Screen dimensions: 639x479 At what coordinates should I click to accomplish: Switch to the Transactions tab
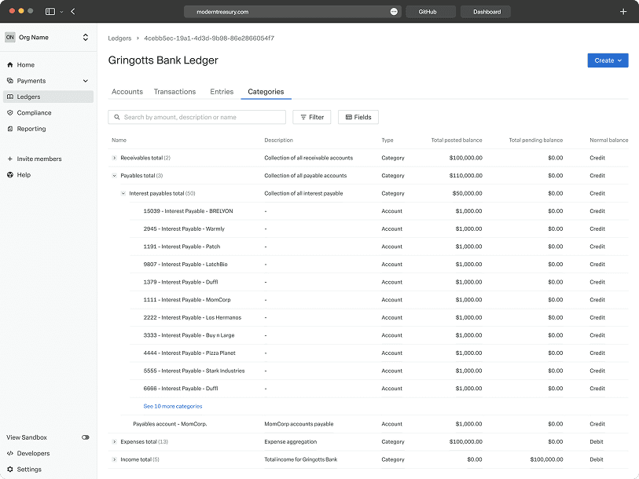click(174, 92)
